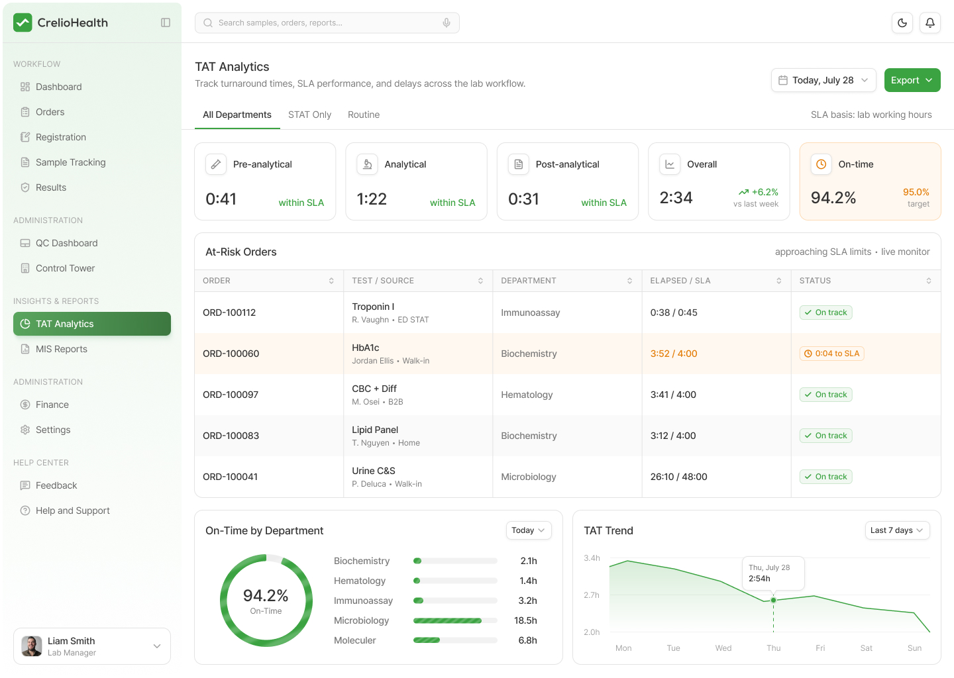The image size is (954, 678).
Task: Click the Urine C&S test name
Action: (x=374, y=471)
